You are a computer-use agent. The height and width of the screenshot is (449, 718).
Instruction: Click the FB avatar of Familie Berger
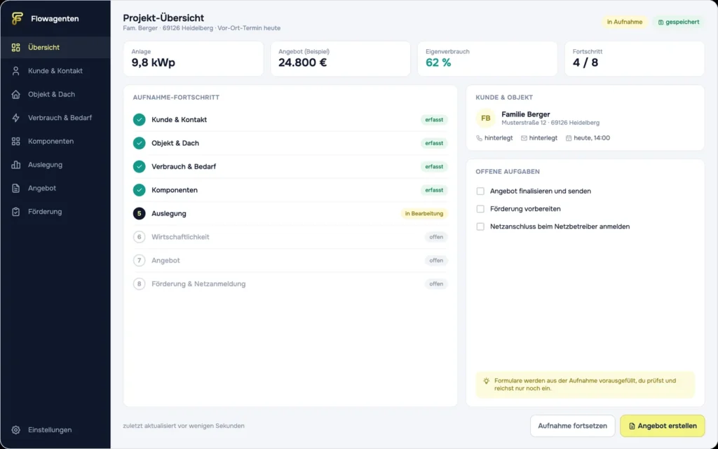click(x=485, y=118)
